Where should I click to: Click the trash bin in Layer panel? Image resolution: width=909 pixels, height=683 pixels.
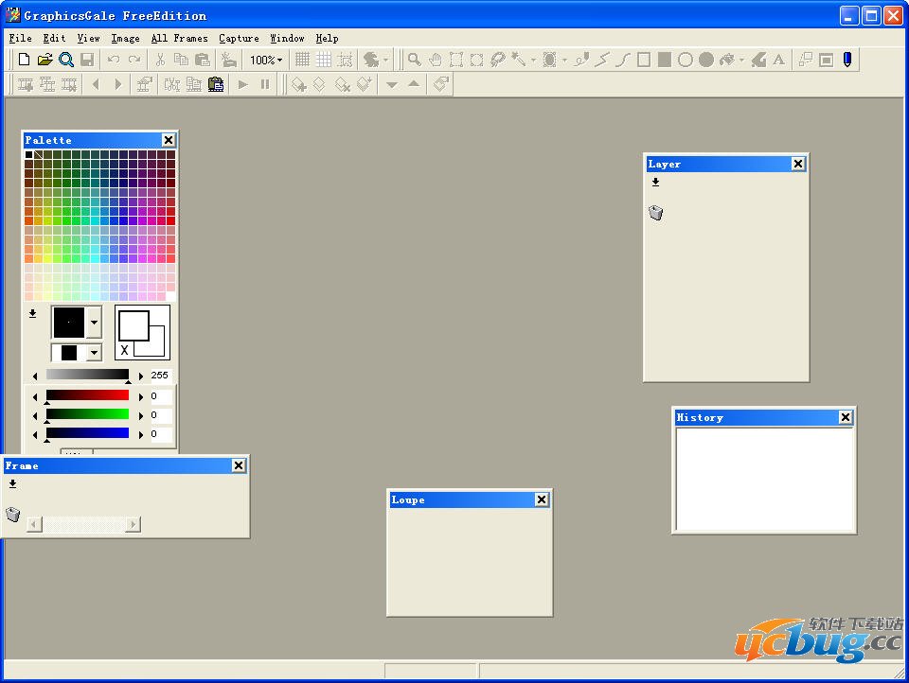(x=655, y=213)
